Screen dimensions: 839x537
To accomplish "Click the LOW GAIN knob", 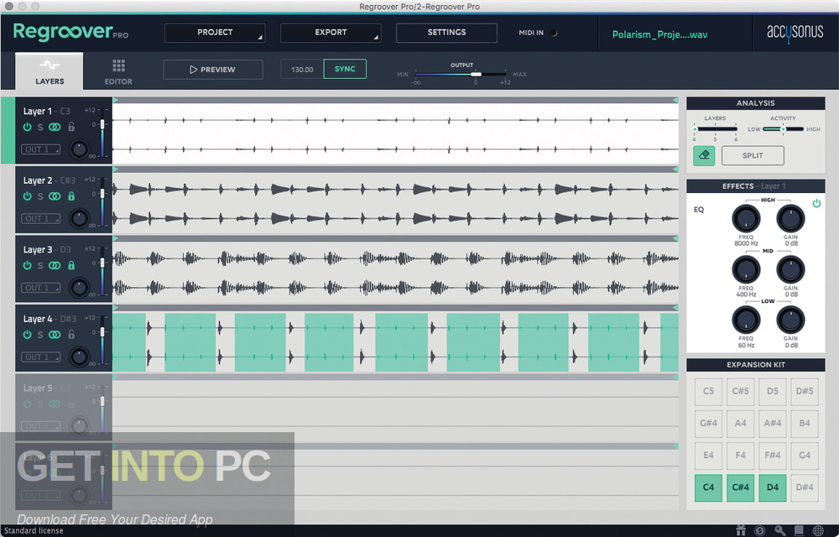I will pos(791,320).
